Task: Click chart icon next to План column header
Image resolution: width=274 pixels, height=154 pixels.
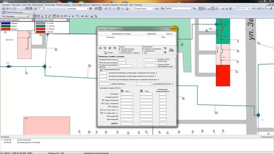Action: [x=141, y=91]
